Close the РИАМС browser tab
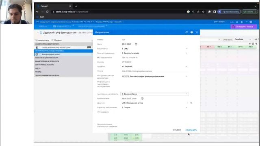This screenshot has width=260, height=146. [x=70, y=6]
